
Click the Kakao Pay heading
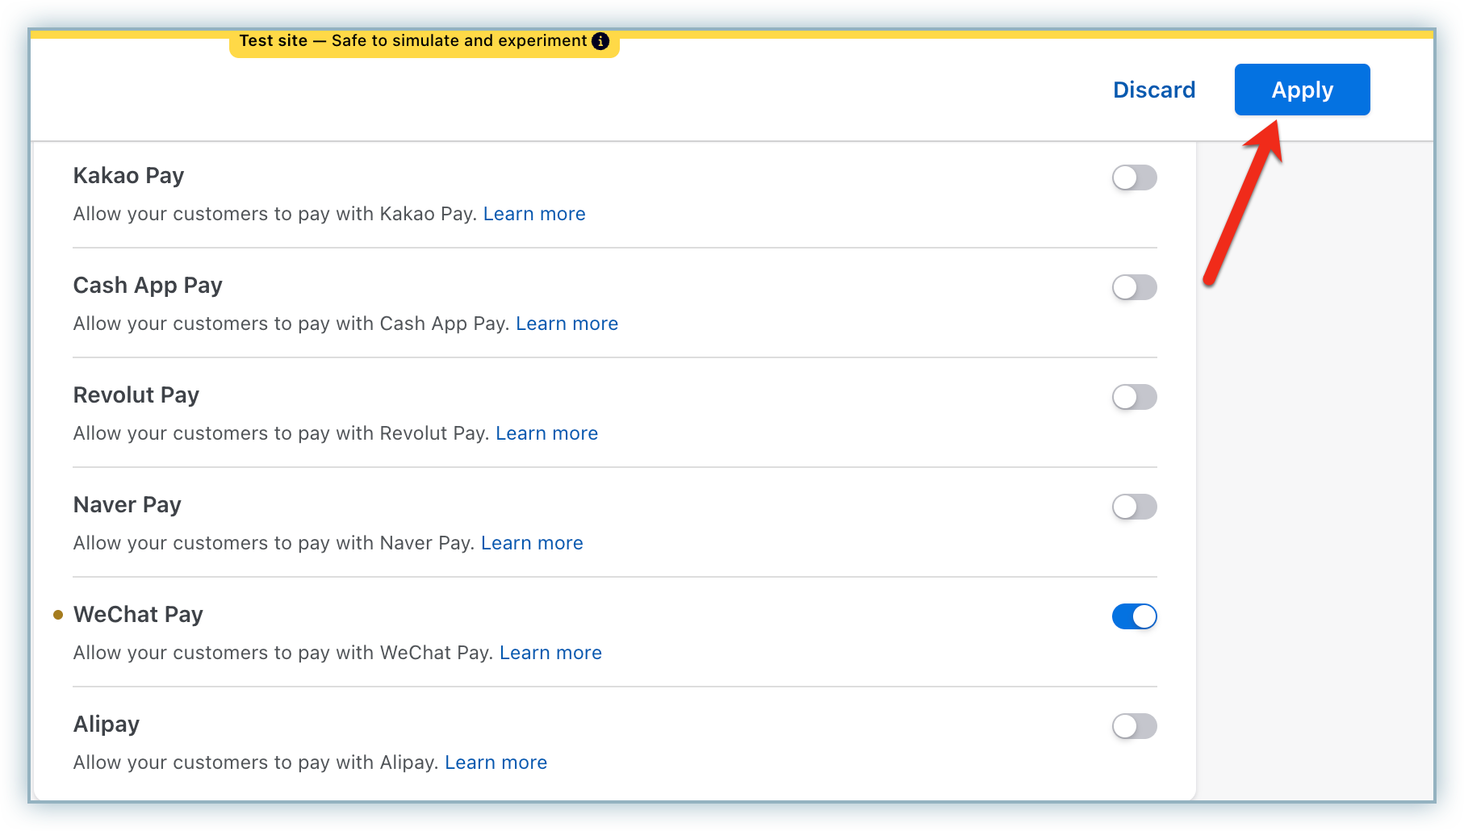(128, 176)
